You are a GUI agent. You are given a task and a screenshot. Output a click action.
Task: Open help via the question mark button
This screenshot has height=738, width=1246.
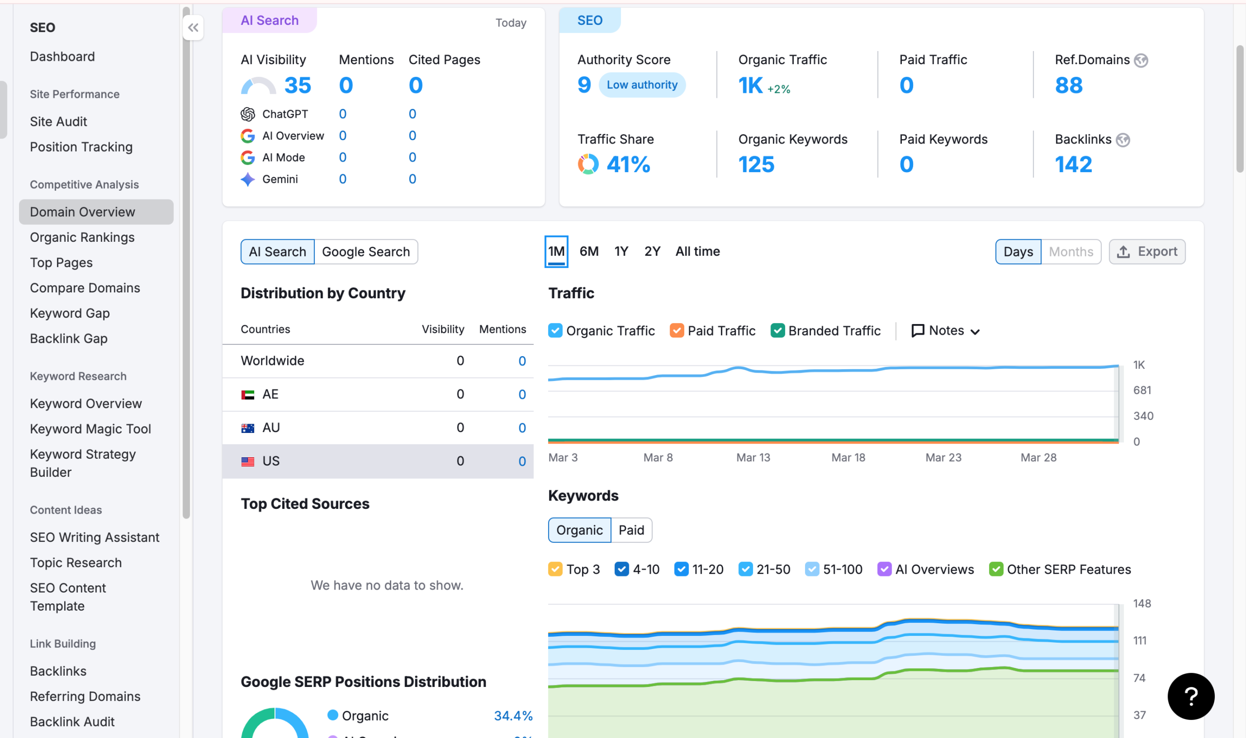pos(1191,696)
